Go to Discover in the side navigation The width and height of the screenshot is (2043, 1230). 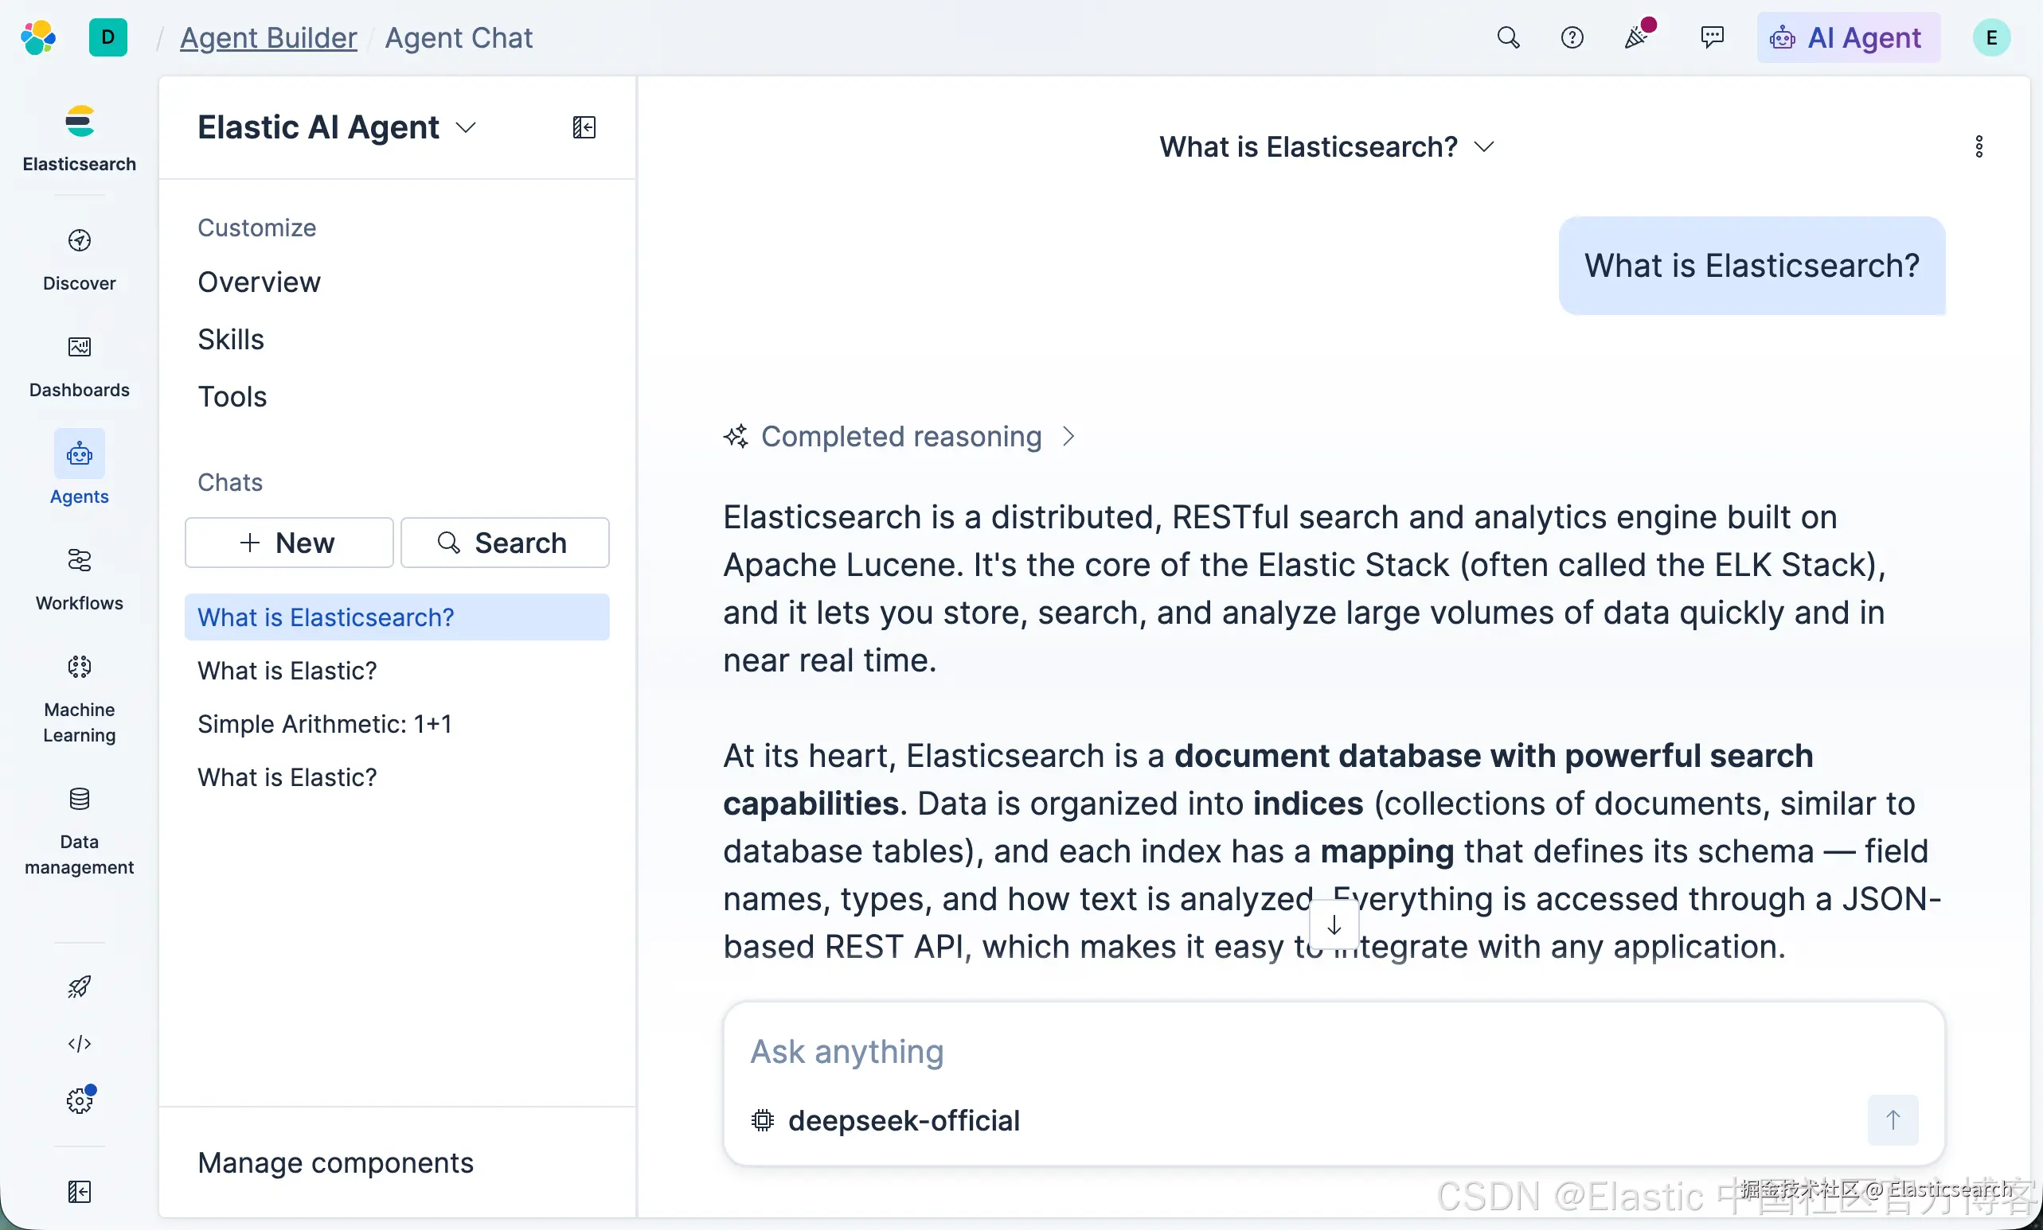[x=80, y=260]
